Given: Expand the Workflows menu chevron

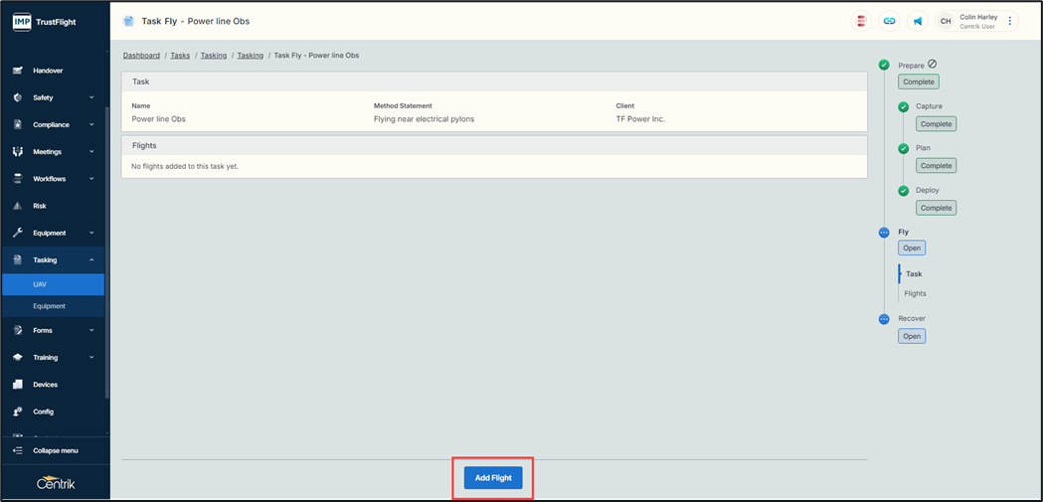Looking at the screenshot, I should [x=91, y=179].
